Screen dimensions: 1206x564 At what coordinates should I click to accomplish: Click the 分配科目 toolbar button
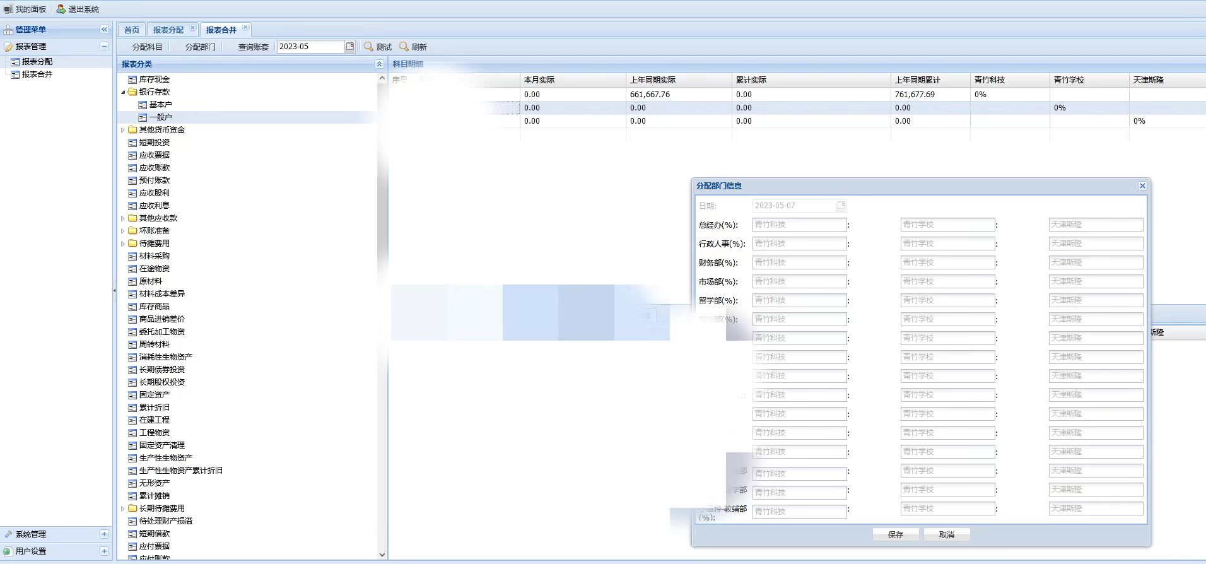point(147,47)
